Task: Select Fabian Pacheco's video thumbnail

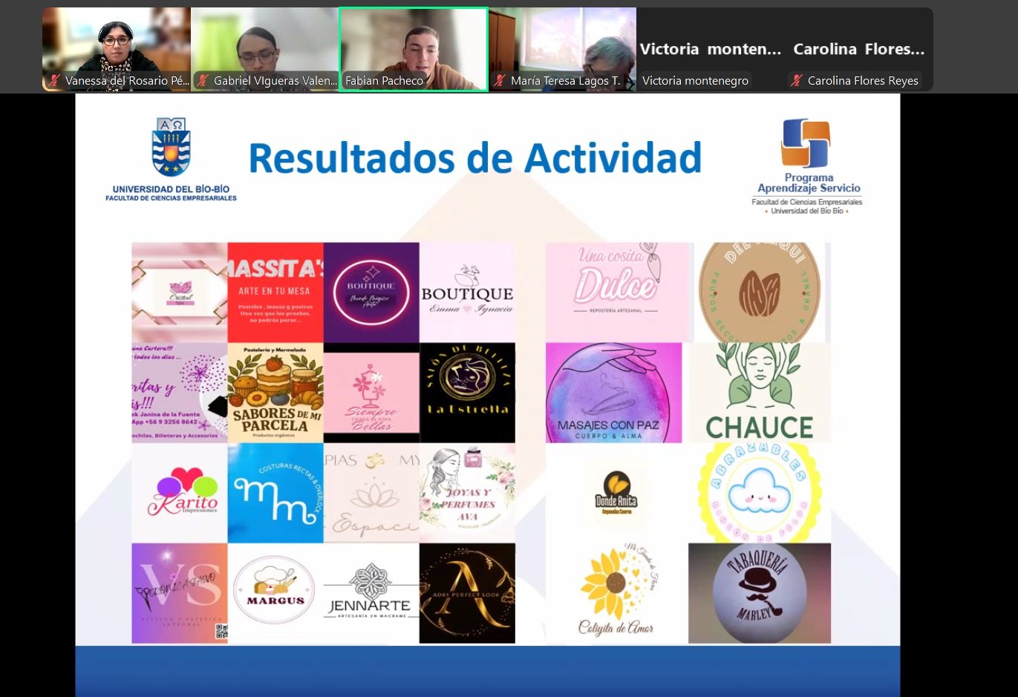Action: tap(414, 49)
